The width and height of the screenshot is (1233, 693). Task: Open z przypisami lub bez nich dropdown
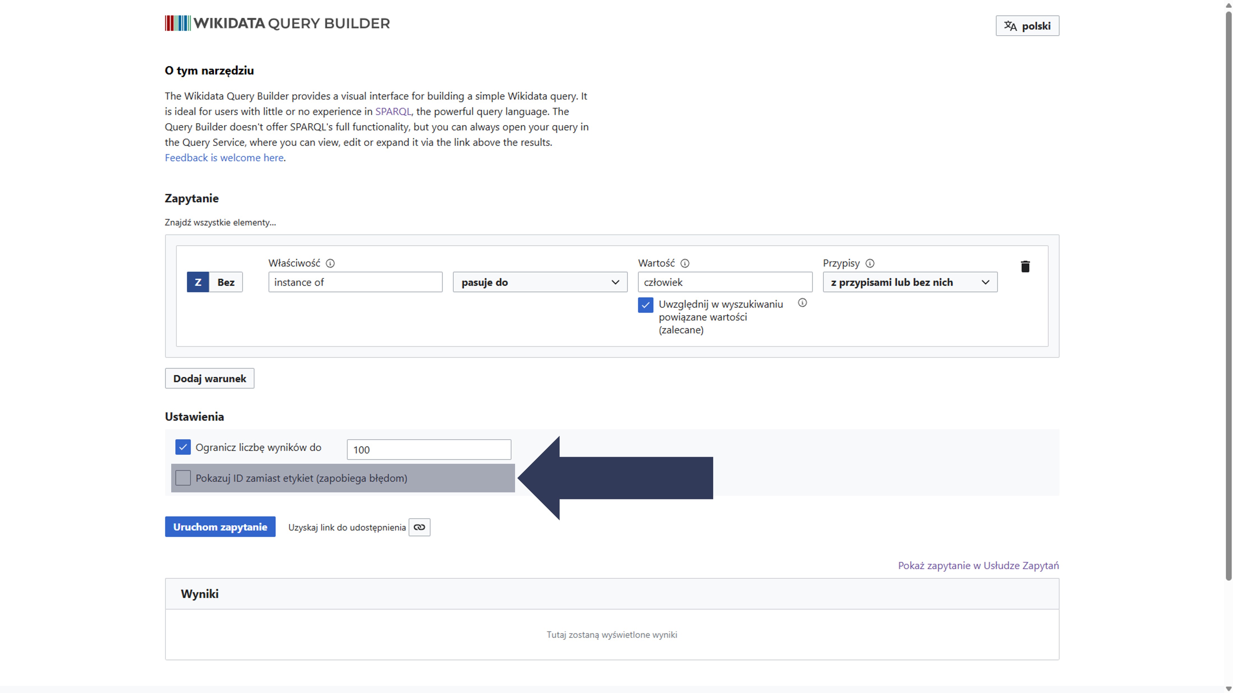pyautogui.click(x=909, y=282)
